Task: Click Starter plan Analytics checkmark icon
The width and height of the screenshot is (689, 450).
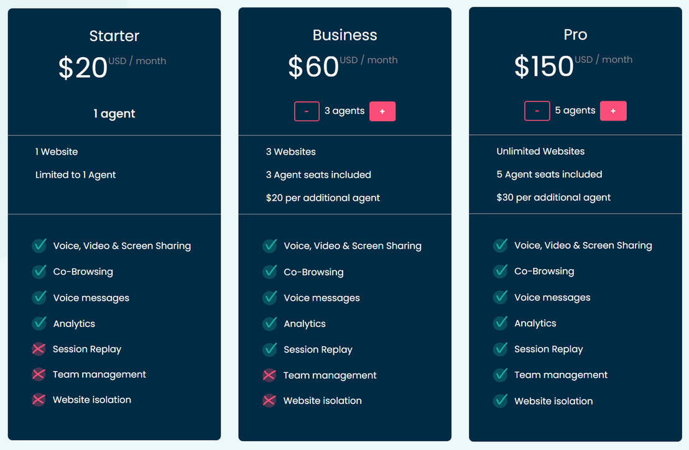Action: click(x=39, y=323)
